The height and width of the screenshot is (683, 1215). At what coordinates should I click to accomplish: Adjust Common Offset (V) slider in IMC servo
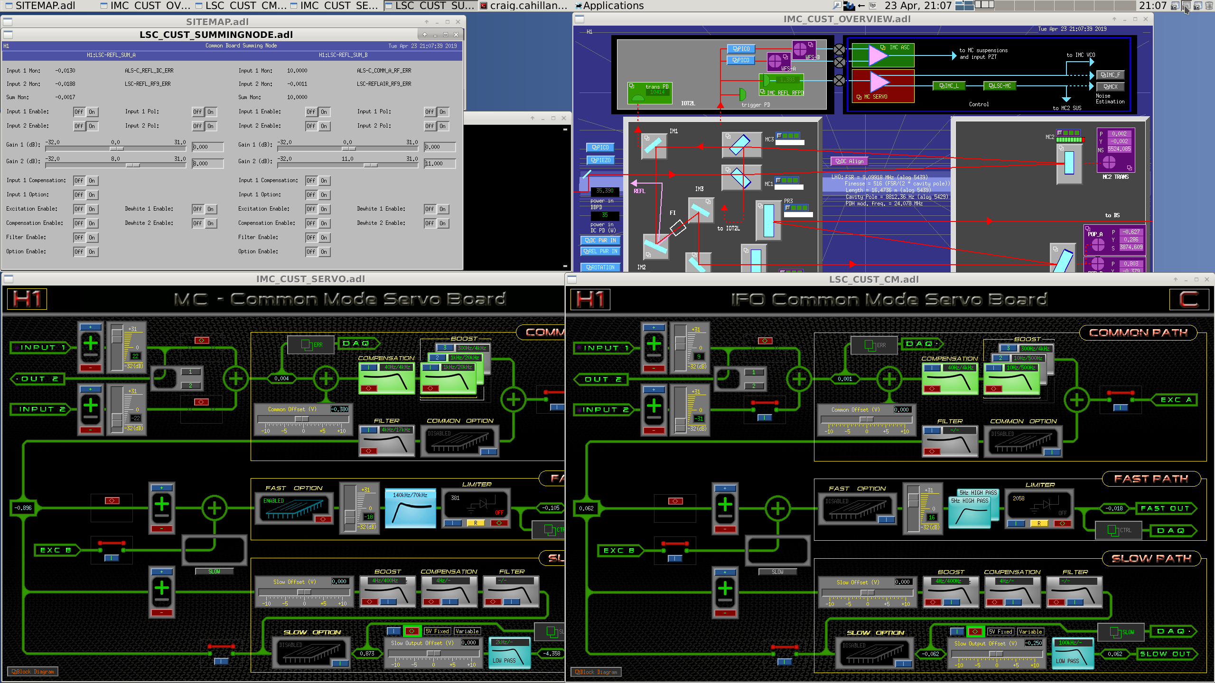[303, 419]
